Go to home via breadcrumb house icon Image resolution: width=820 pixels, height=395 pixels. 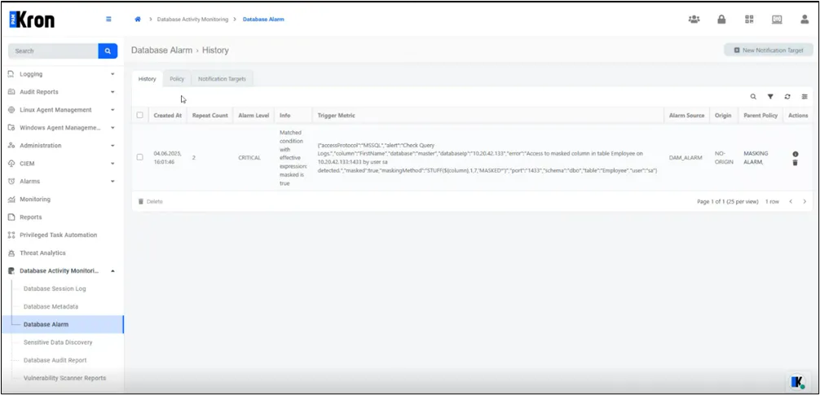pyautogui.click(x=138, y=20)
